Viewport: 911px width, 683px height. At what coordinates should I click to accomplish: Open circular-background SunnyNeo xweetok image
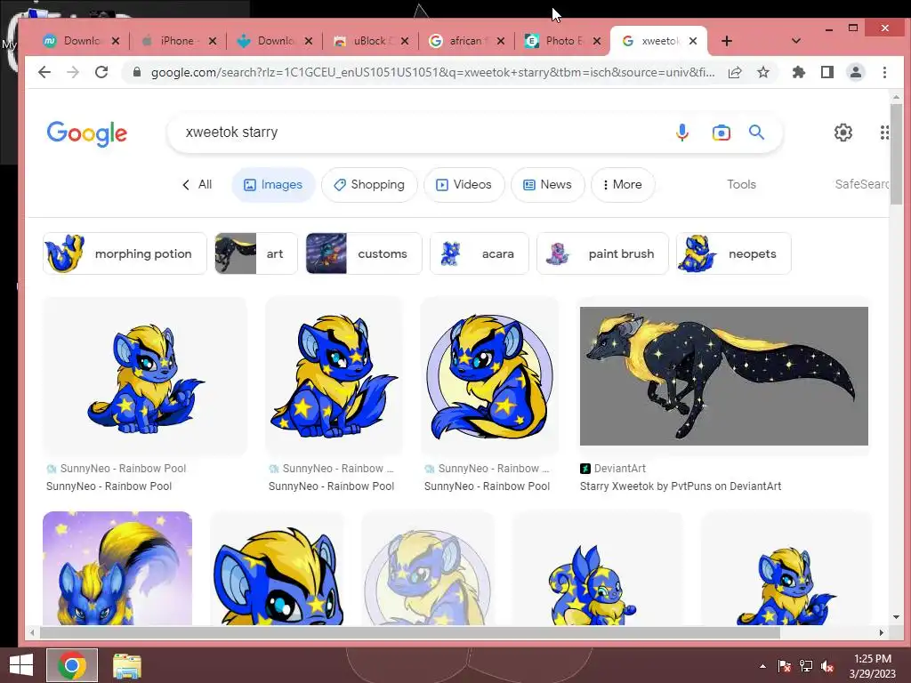489,376
